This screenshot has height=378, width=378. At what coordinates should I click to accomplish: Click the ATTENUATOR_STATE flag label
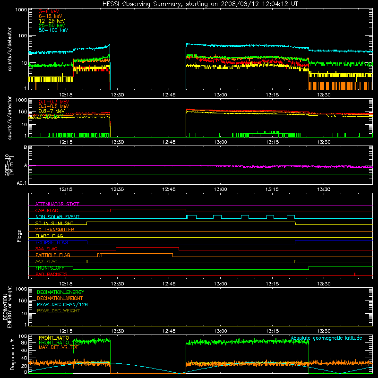(57, 204)
